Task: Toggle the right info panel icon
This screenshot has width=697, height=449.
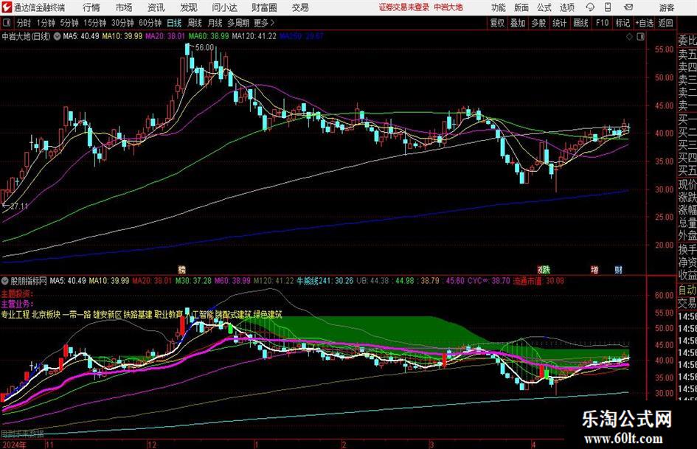Action: click(640, 36)
